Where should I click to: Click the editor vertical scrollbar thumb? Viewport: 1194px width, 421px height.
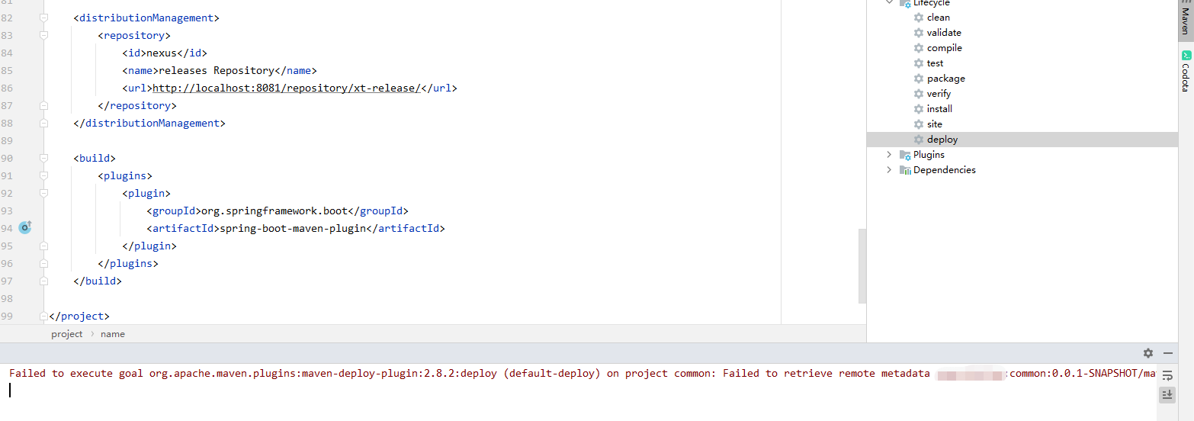point(862,265)
